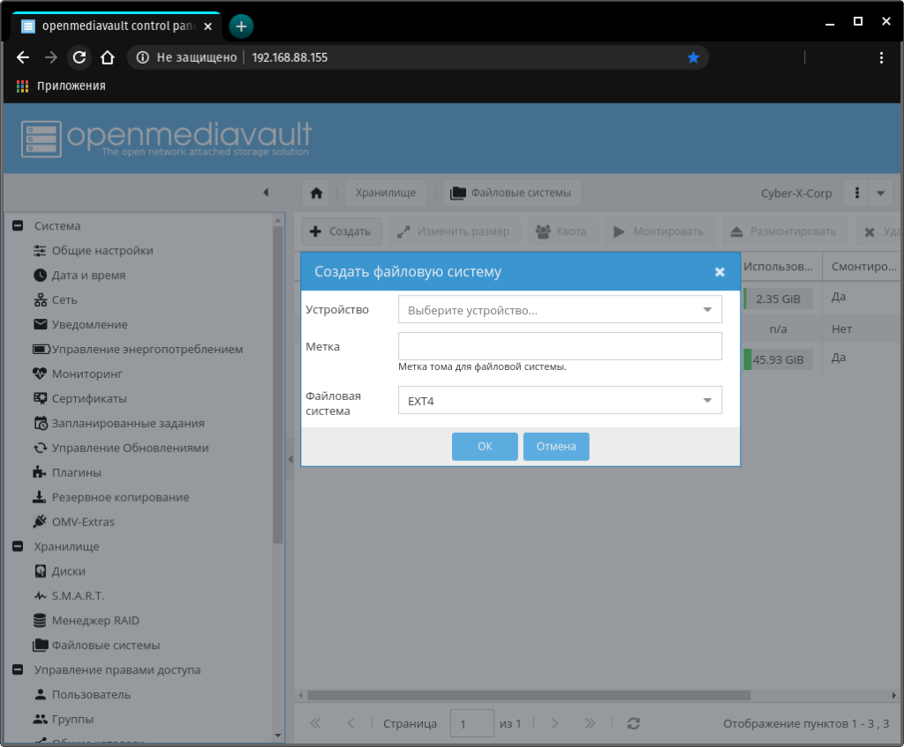
Task: Collapse the Система tree section
Action: click(x=17, y=226)
